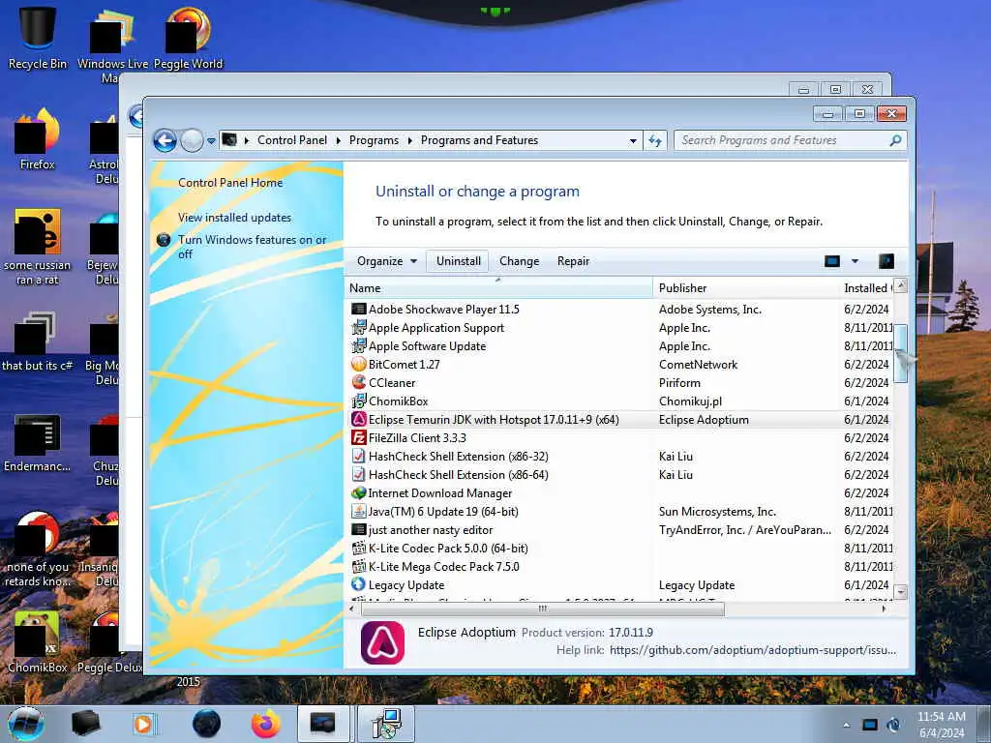Click the Back navigation arrow button

[165, 140]
